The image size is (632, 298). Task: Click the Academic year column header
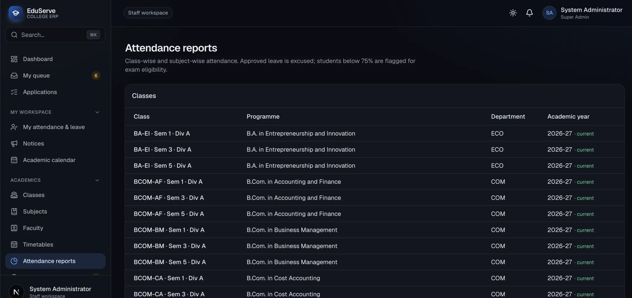tap(568, 117)
